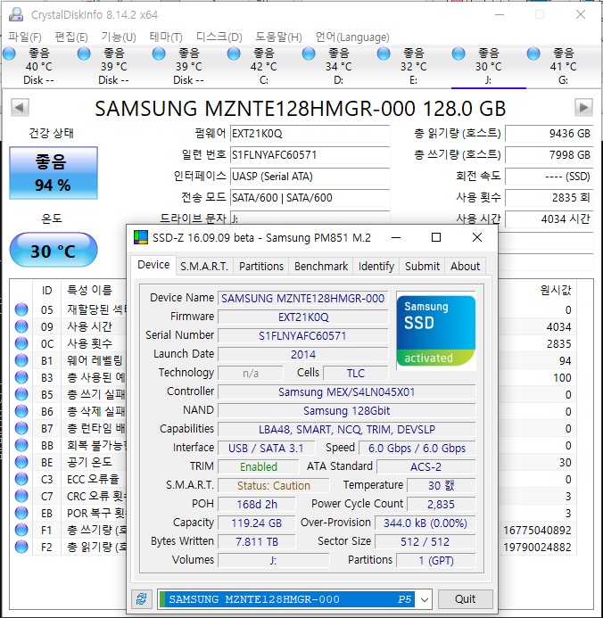
Task: Select the Device tab in SSD-Z
Action: pyautogui.click(x=153, y=265)
